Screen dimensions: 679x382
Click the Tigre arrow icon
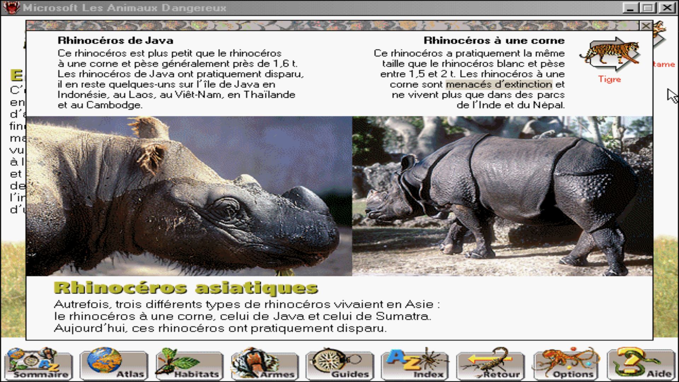tap(610, 54)
